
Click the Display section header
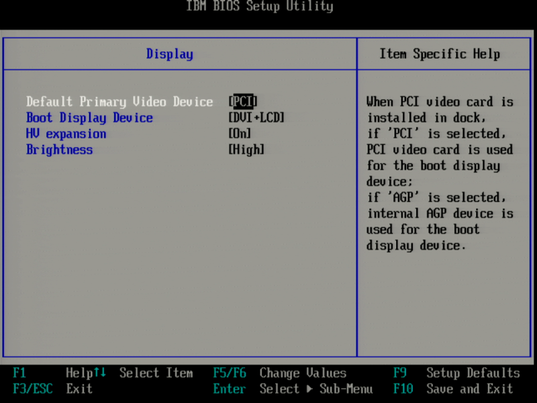170,54
